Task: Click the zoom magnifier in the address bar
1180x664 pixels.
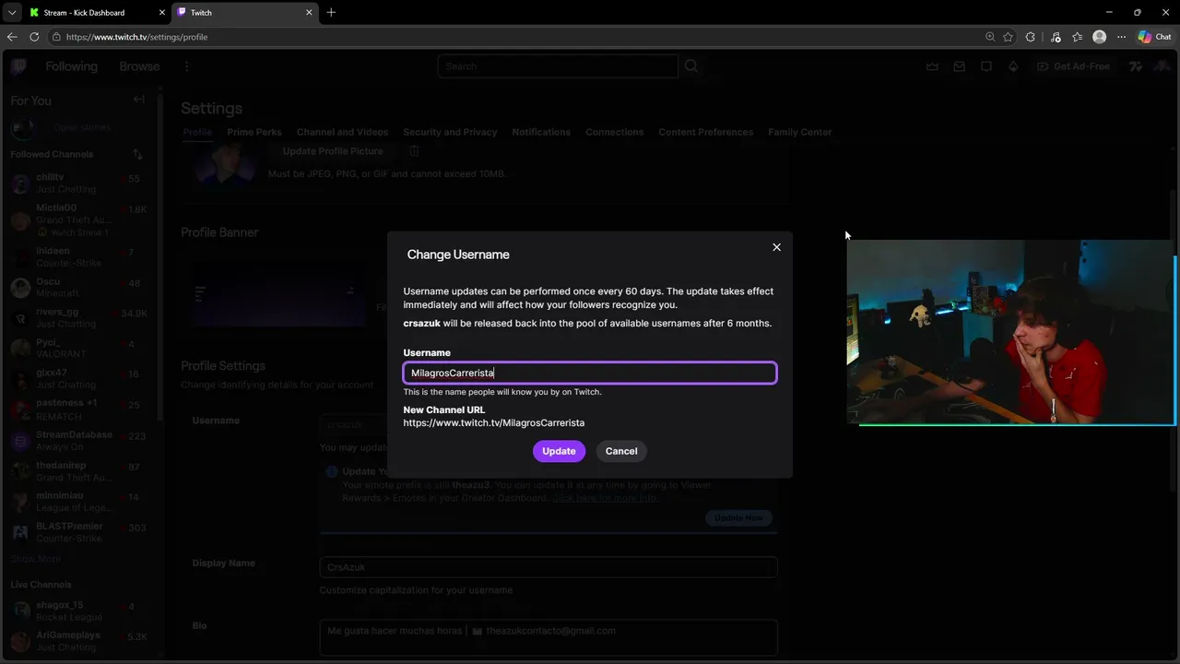Action: pos(990,37)
